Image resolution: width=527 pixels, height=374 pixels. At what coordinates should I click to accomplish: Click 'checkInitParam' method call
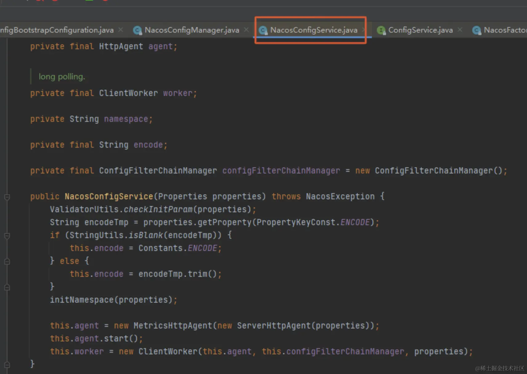pos(158,209)
